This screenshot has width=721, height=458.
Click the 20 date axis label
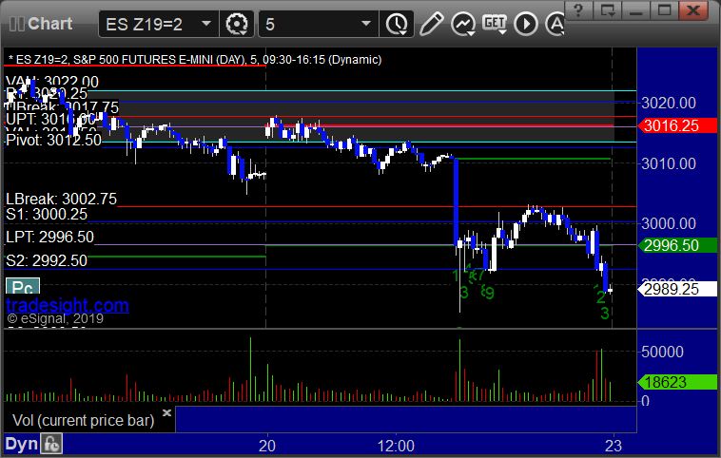click(x=267, y=446)
